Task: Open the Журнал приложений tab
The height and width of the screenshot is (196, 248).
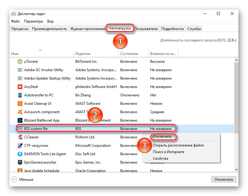Action: coord(88,29)
